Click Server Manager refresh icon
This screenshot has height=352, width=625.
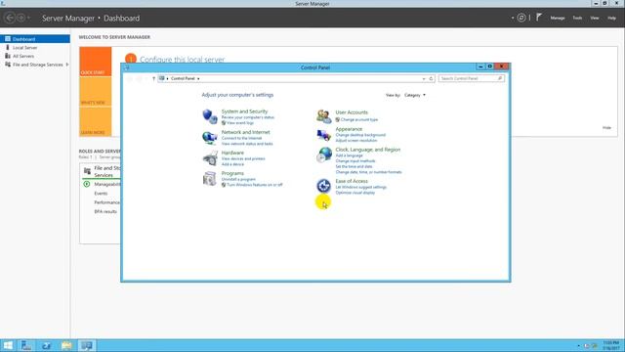[x=521, y=18]
